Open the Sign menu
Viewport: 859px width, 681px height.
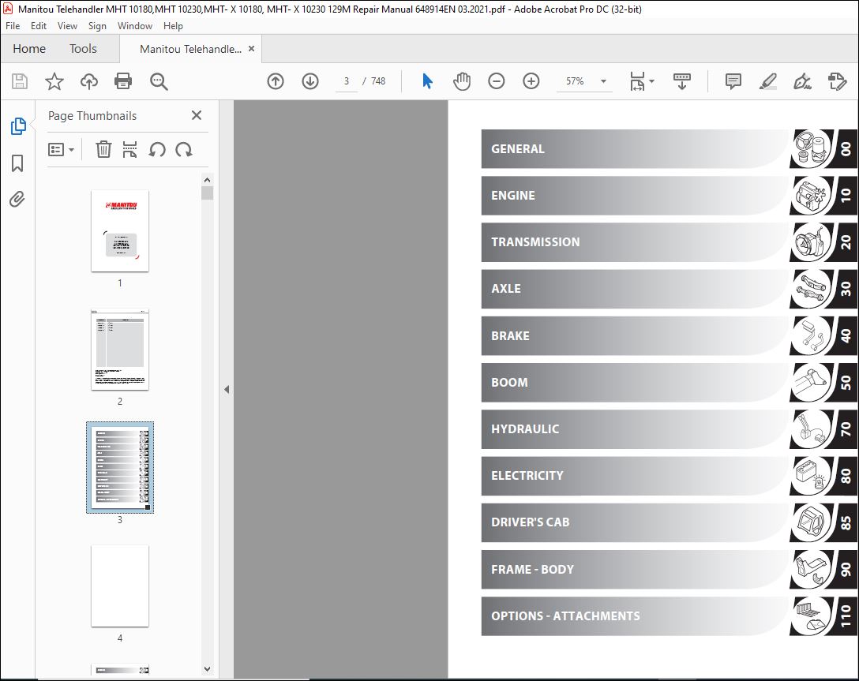97,26
